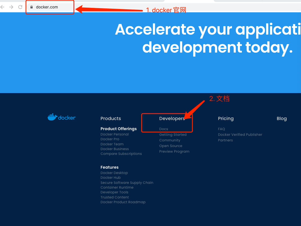
Task: Click the Features subheading
Action: [x=110, y=167]
